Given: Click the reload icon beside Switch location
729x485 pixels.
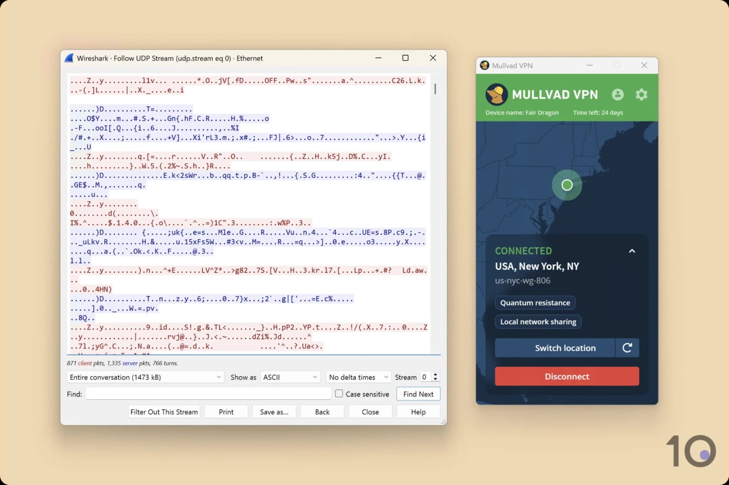Looking at the screenshot, I should click(x=627, y=347).
